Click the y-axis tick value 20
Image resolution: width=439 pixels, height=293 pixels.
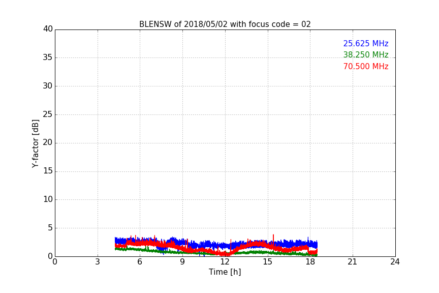[x=48, y=142]
